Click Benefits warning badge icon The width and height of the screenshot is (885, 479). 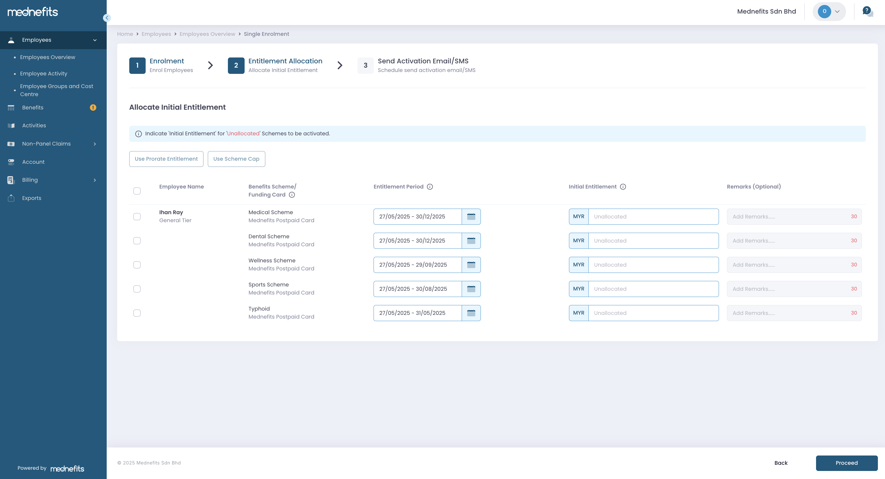93,108
